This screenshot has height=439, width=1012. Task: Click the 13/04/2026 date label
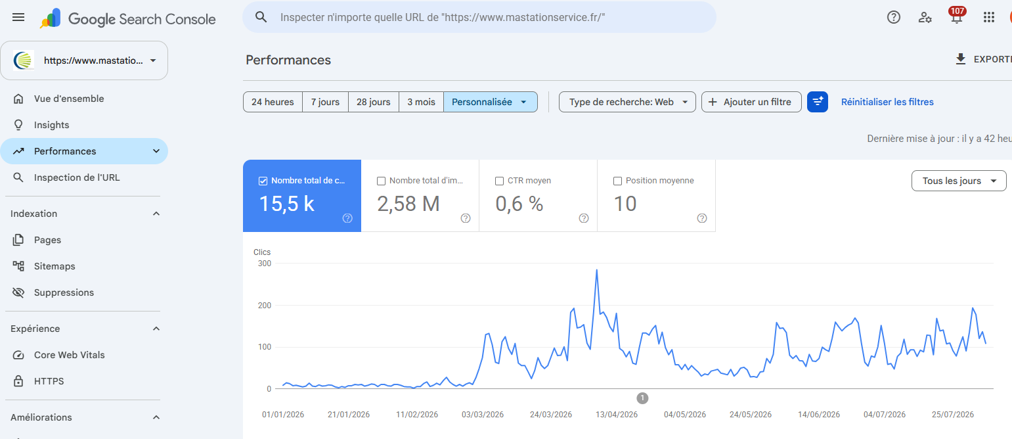pos(617,414)
